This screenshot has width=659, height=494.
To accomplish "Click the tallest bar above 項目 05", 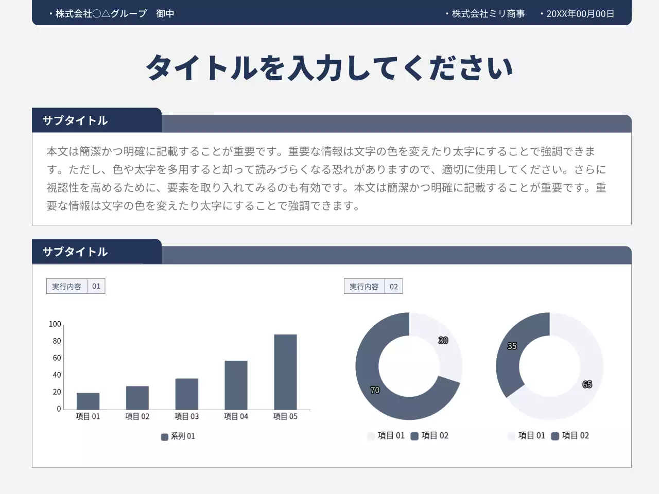I will pyautogui.click(x=285, y=370).
